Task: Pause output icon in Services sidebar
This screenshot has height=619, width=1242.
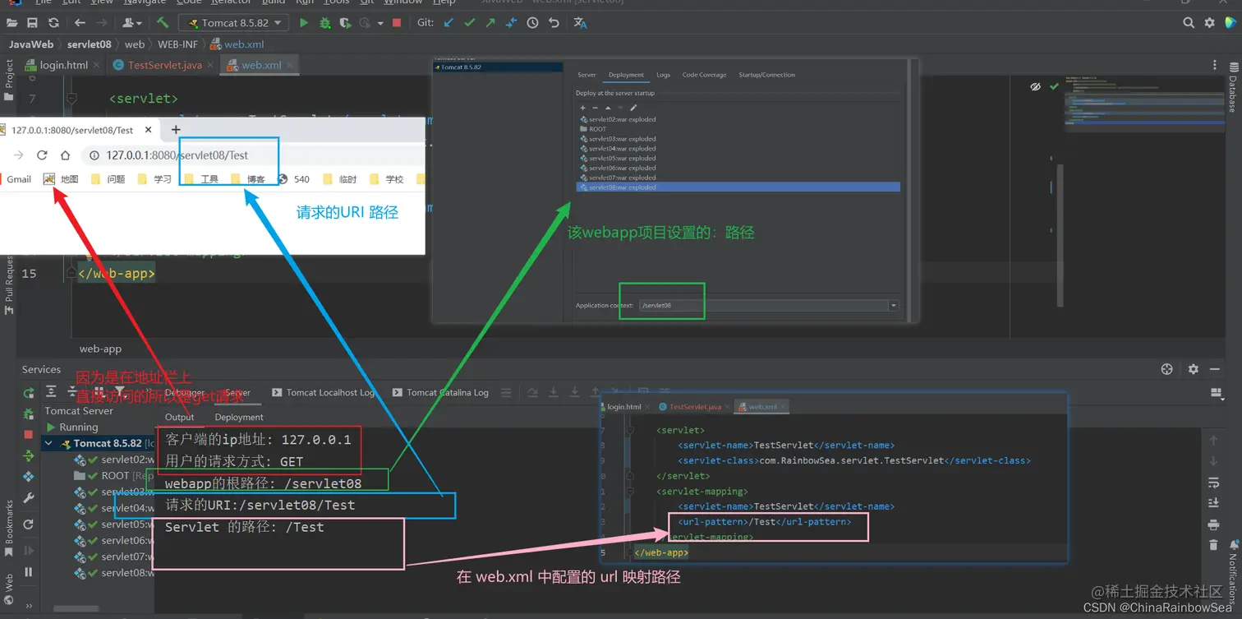Action: point(29,571)
